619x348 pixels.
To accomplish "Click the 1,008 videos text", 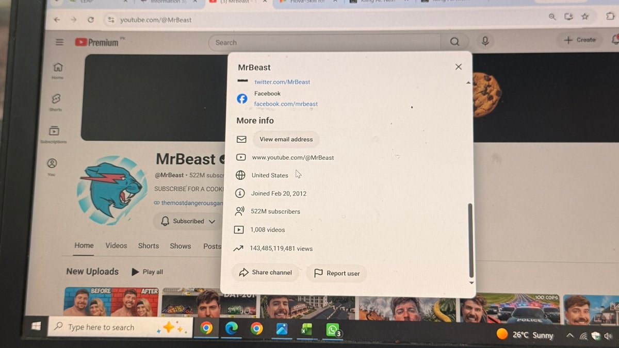I will 267,230.
